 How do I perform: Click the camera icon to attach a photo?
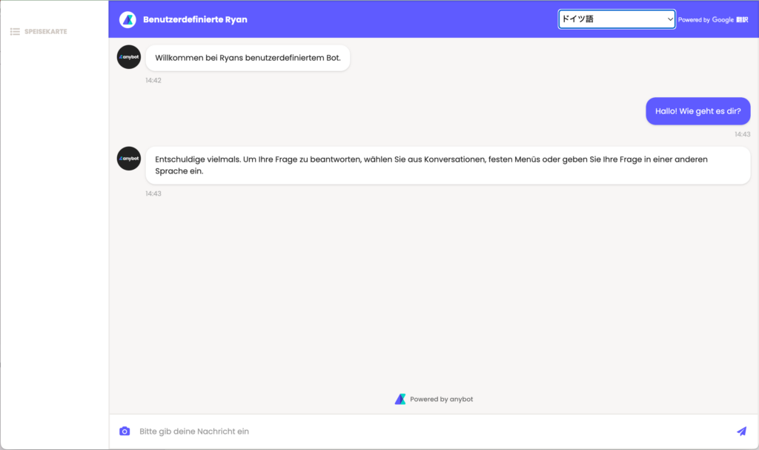tap(125, 431)
